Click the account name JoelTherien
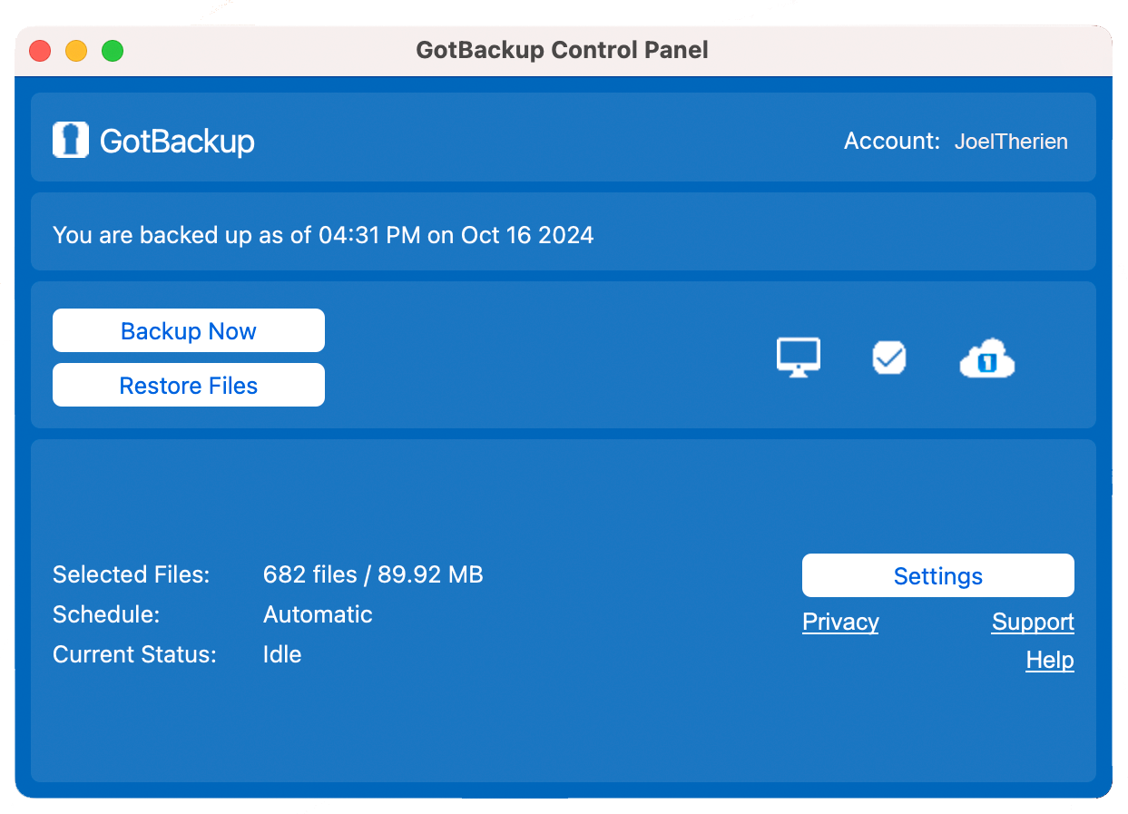1128x814 pixels. [1011, 142]
